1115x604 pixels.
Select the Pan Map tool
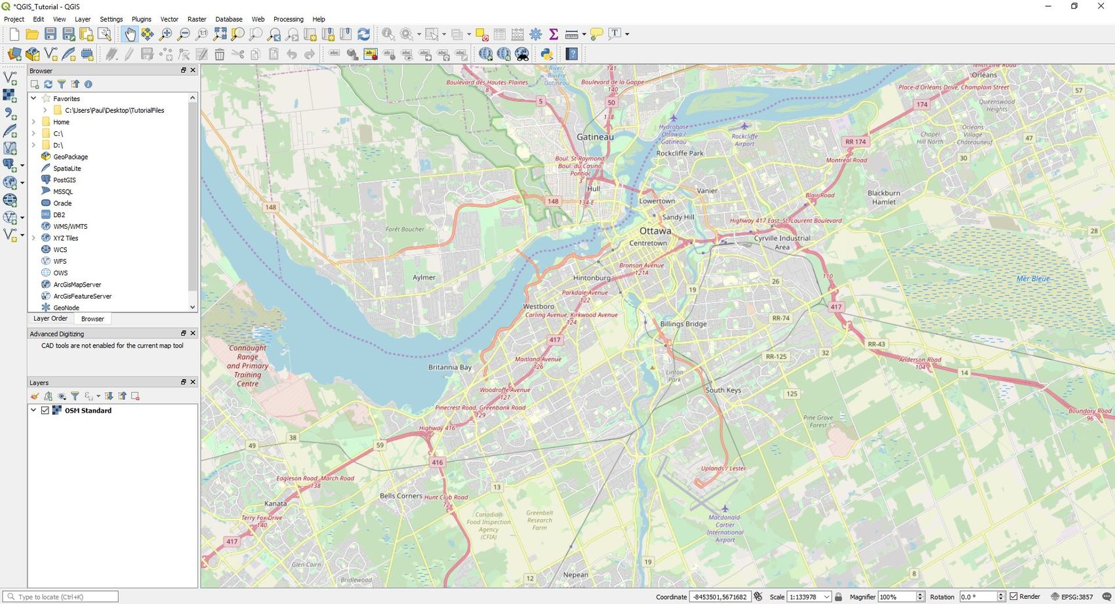coord(131,34)
